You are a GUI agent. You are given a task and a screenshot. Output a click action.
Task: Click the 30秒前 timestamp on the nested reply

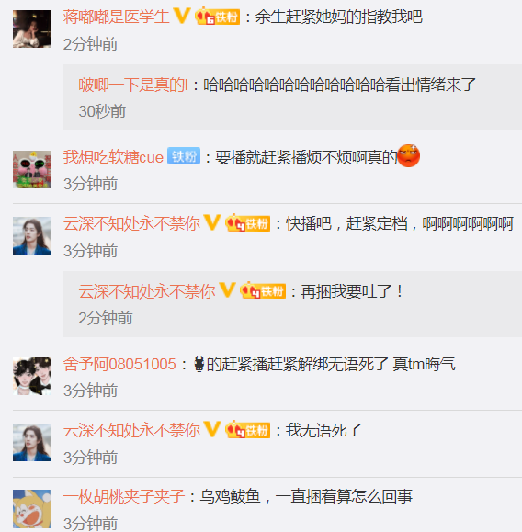click(102, 111)
